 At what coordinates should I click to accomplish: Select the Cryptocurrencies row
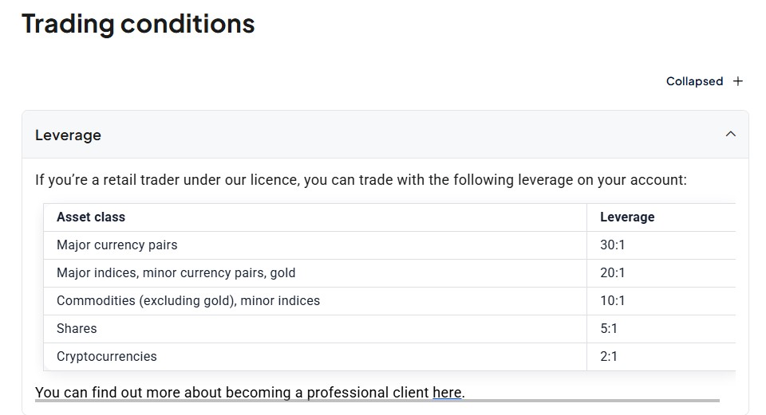coord(389,357)
